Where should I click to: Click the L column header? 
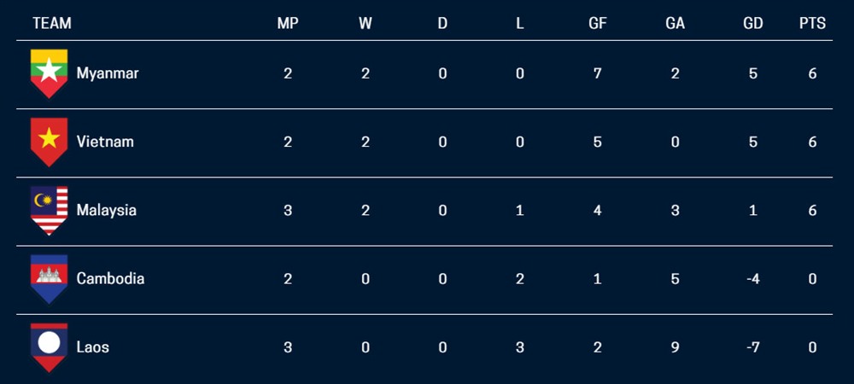point(520,23)
